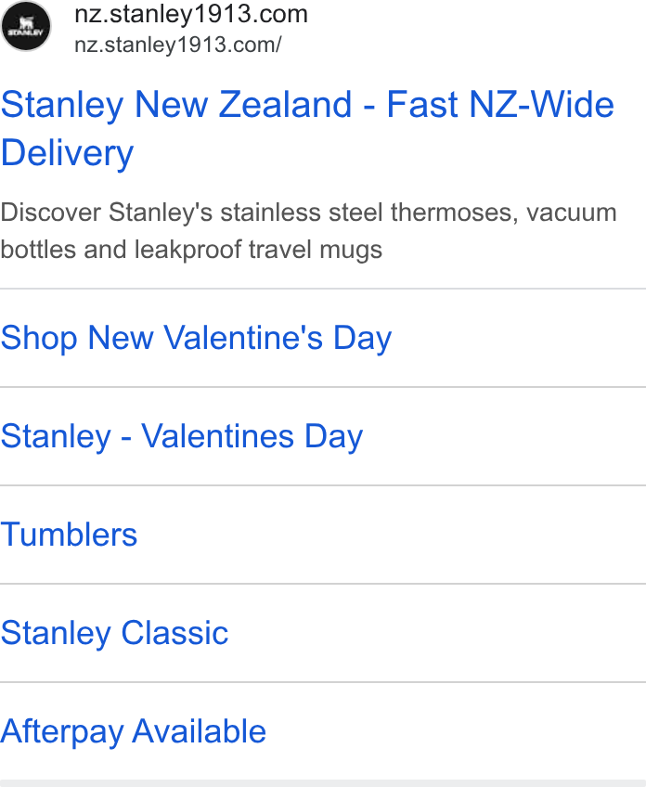Screen dimensions: 646x787
Task: Click the word Delivery in the result title
Action: point(67,153)
